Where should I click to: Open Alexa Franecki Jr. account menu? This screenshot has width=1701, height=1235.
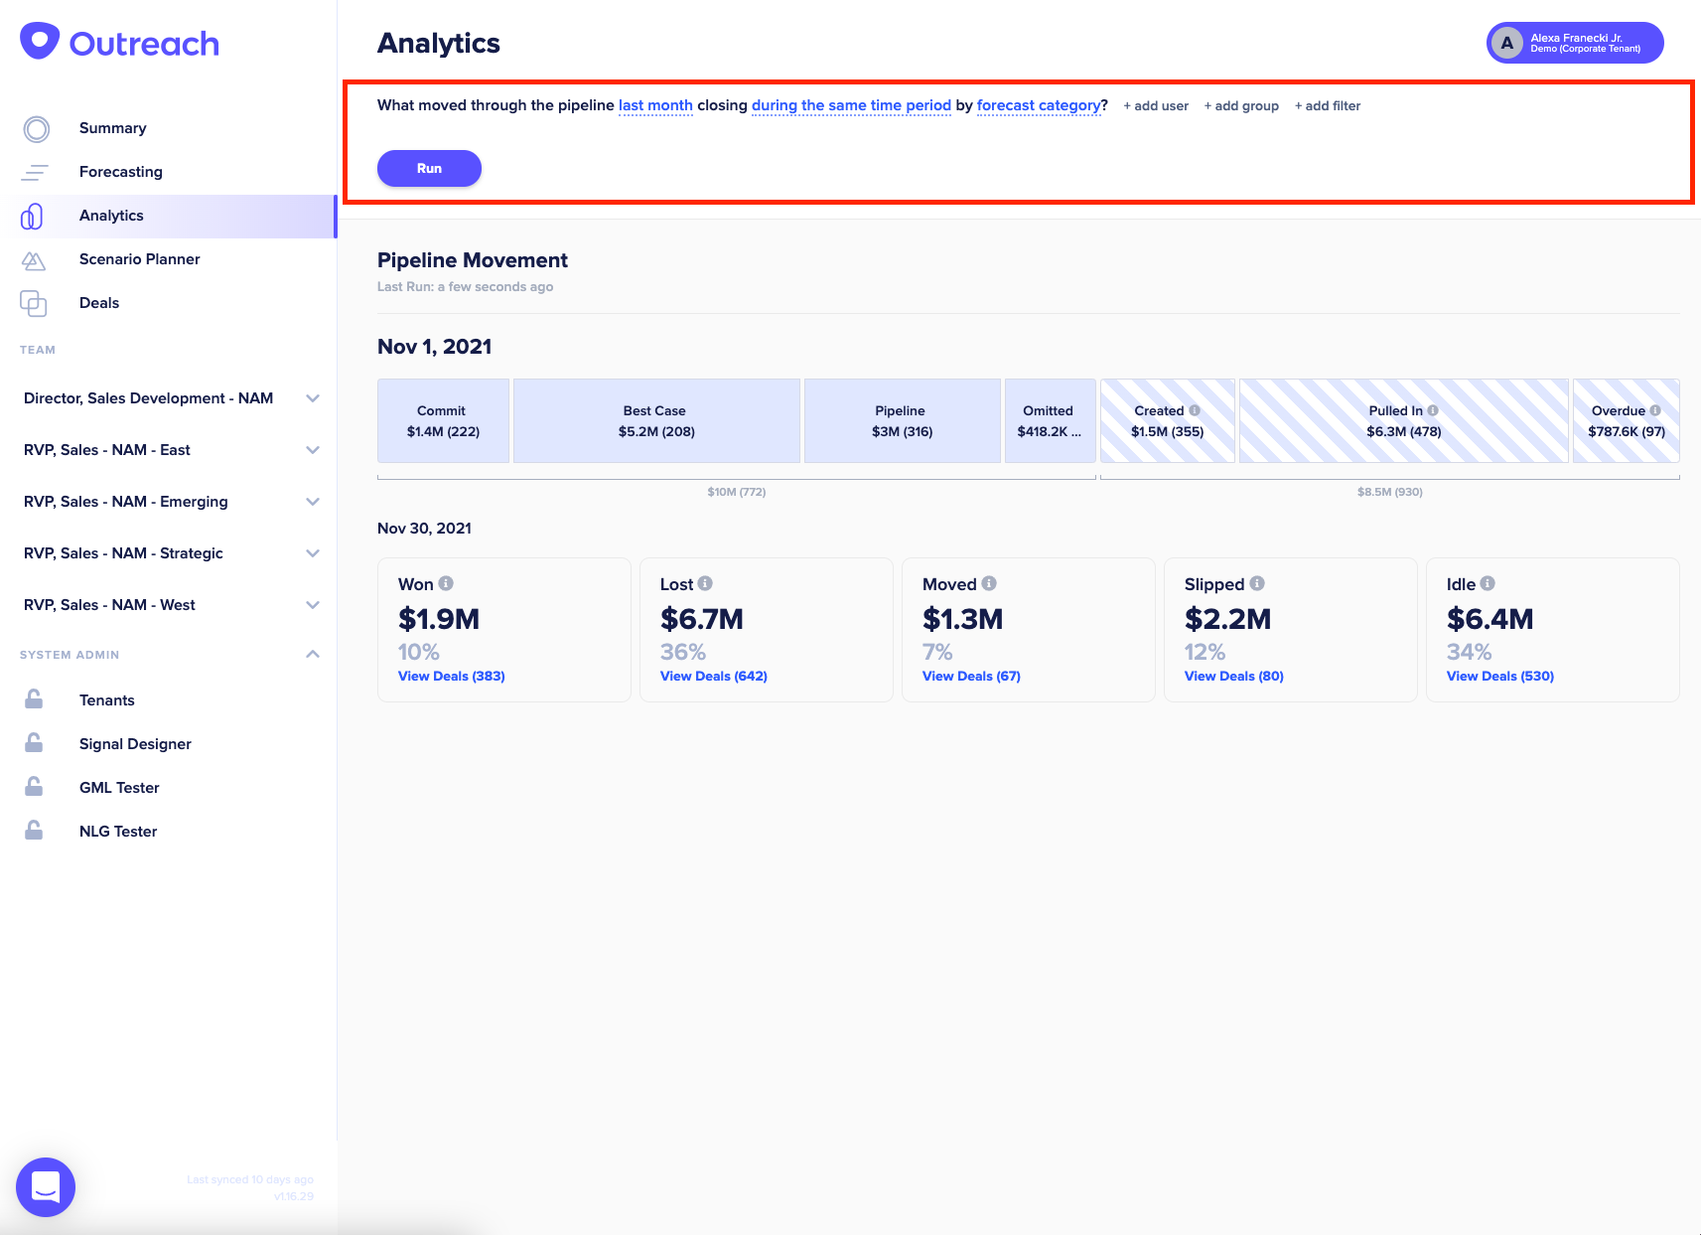point(1575,43)
